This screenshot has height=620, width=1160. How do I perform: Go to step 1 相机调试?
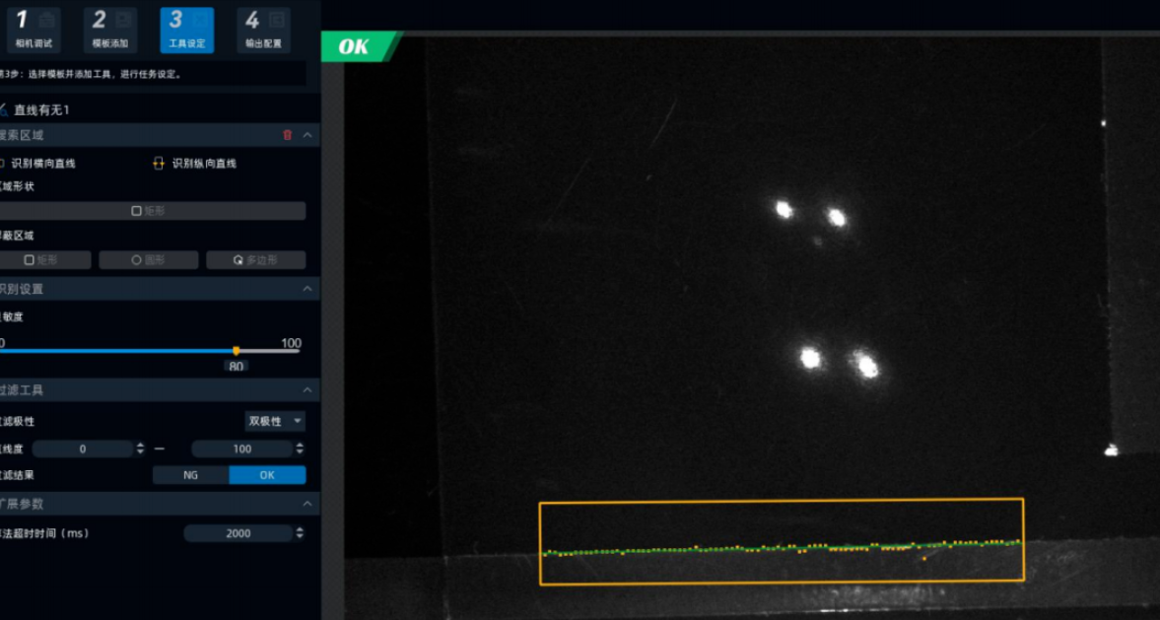click(34, 31)
